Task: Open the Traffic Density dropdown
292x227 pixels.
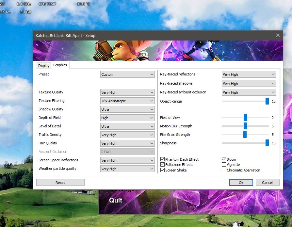Action: 127,135
